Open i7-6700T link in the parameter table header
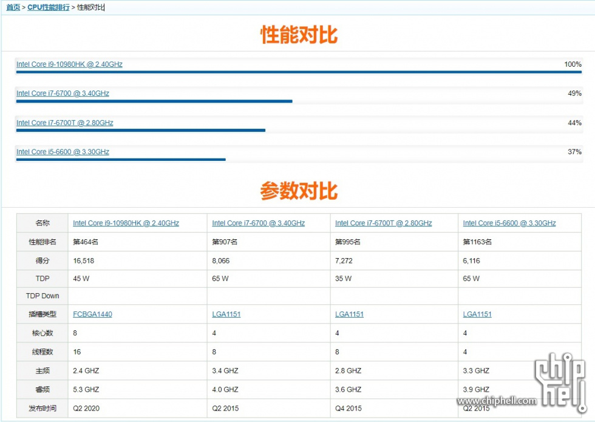 (x=383, y=223)
